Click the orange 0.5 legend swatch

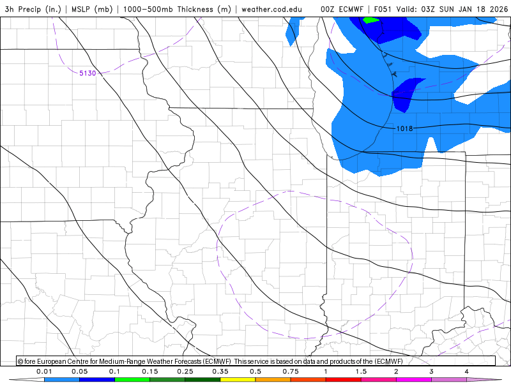point(273,380)
